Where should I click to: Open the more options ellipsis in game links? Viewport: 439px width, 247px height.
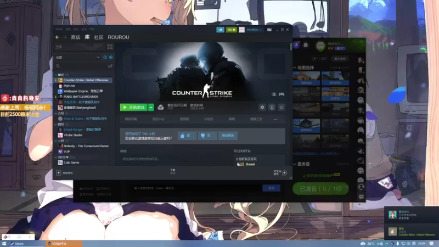pyautogui.click(x=275, y=119)
